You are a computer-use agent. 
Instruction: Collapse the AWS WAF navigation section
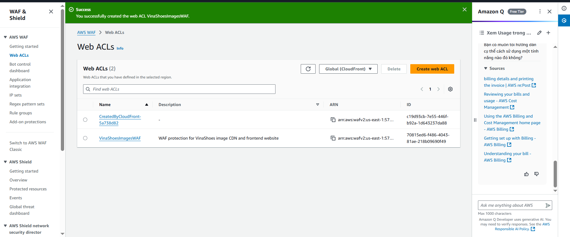pyautogui.click(x=5, y=37)
